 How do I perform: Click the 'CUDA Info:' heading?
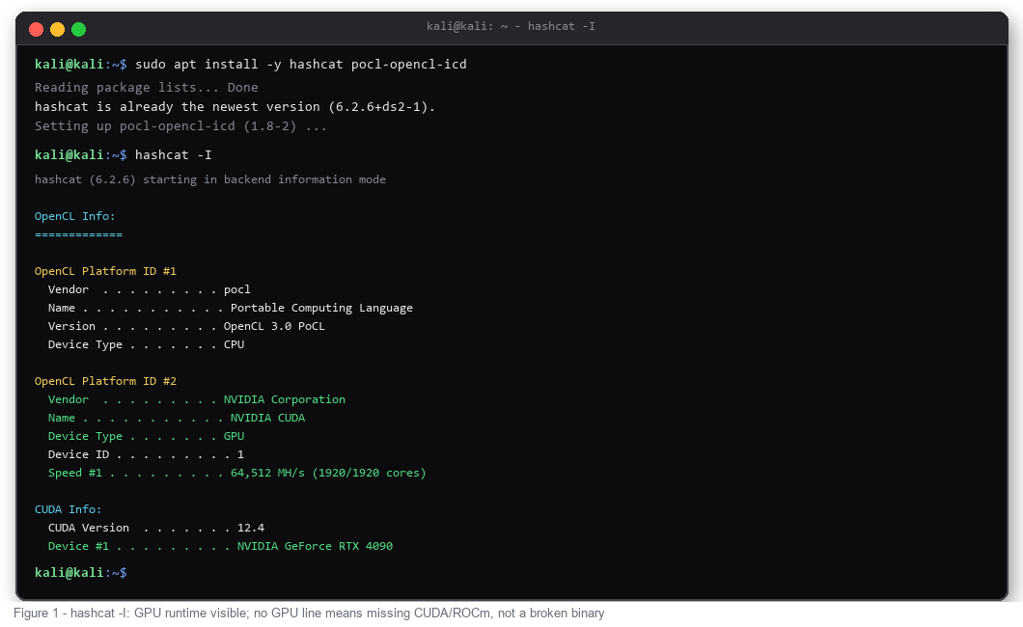[x=68, y=509]
